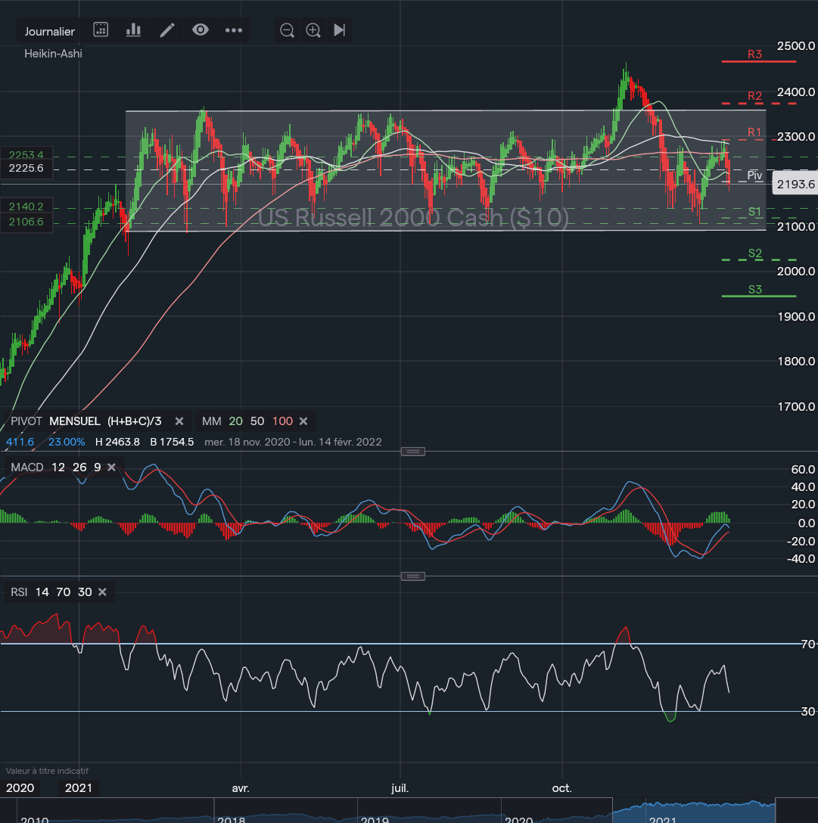
Task: Select the R2 resistance pivot label
Action: [x=754, y=95]
